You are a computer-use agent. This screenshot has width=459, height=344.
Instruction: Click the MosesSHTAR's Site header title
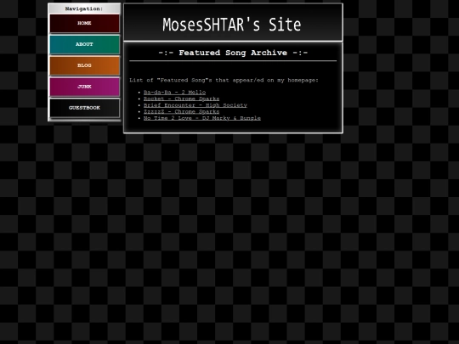coord(232,25)
